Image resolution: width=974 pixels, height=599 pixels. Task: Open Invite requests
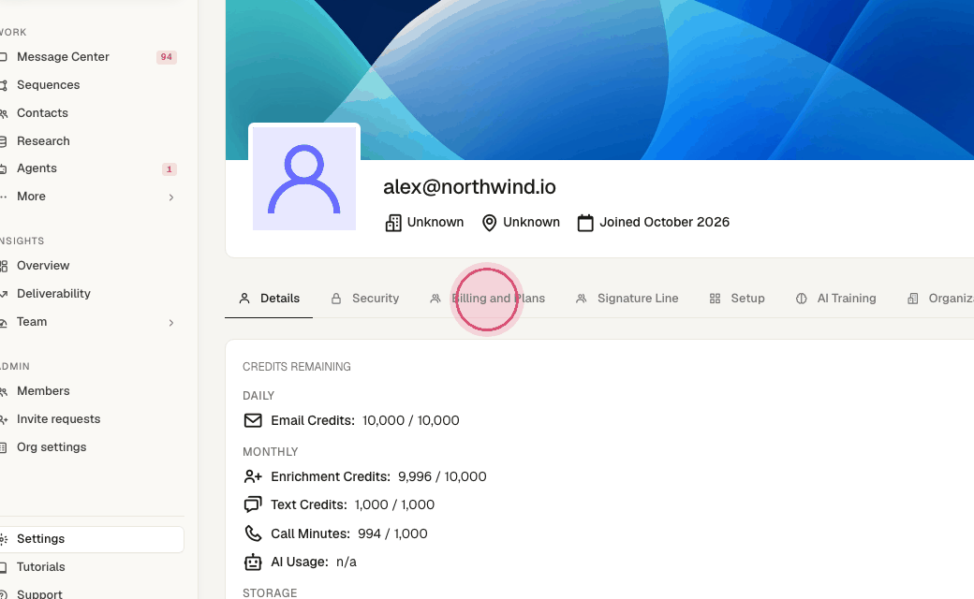point(58,419)
